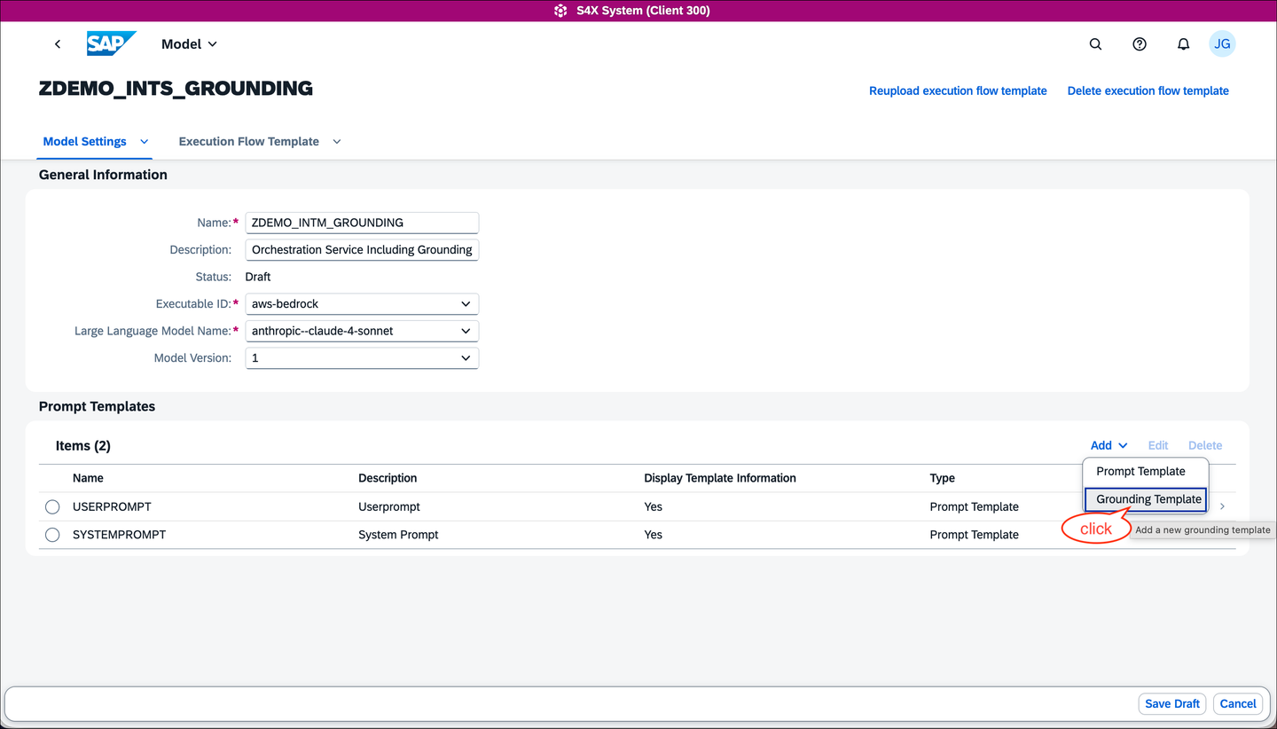
Task: Open the JG user avatar menu
Action: (x=1222, y=44)
